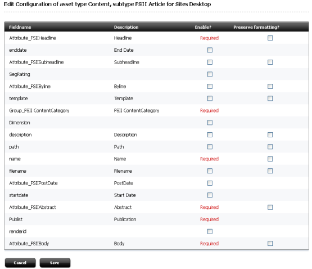Enable the filename field checkbox
312x269 pixels.
(210, 171)
